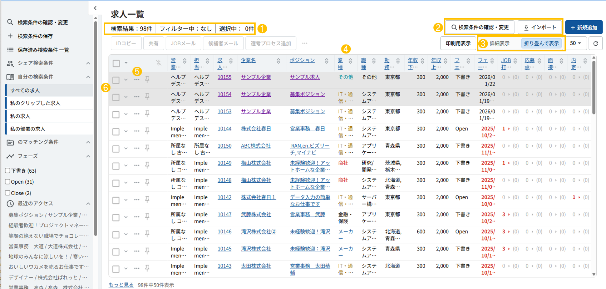The image size is (606, 289).
Task: Click the 新規追加 button
Action: tap(584, 27)
